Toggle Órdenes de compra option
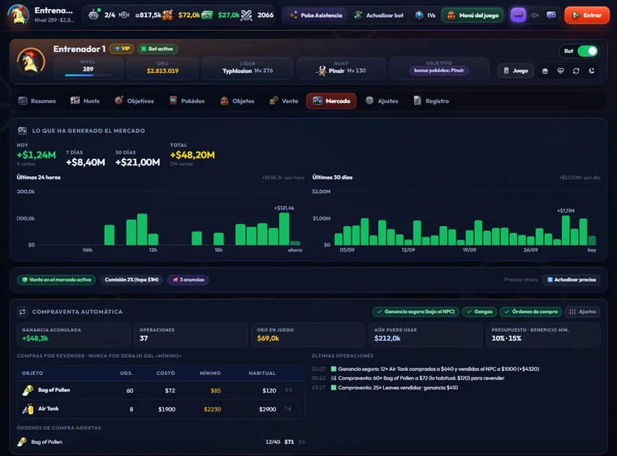This screenshot has height=456, width=617. (531, 312)
